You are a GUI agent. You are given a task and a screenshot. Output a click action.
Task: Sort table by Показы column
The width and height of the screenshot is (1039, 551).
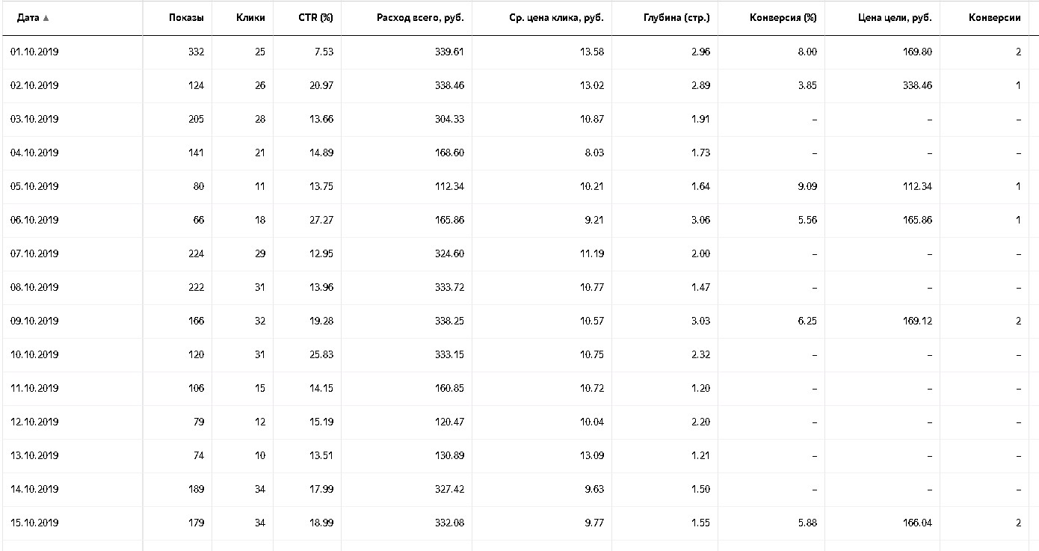186,18
